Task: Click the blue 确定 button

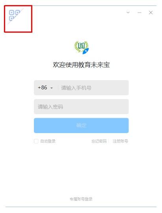Action: click(81, 125)
